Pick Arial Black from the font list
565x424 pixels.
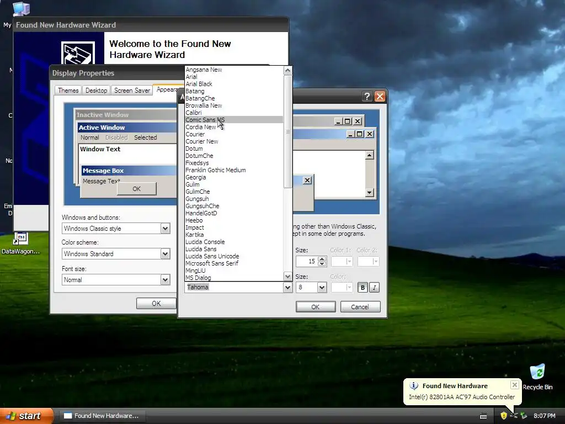[234, 84]
